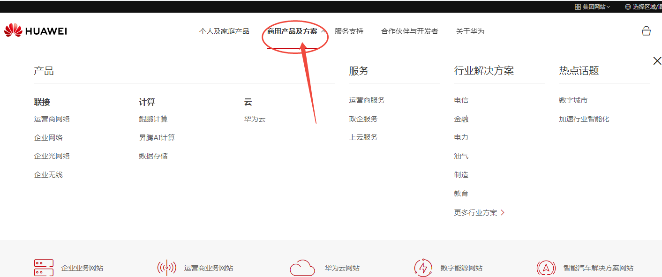The height and width of the screenshot is (277, 662).
Task: Click the 云 category heading
Action: [x=248, y=102]
